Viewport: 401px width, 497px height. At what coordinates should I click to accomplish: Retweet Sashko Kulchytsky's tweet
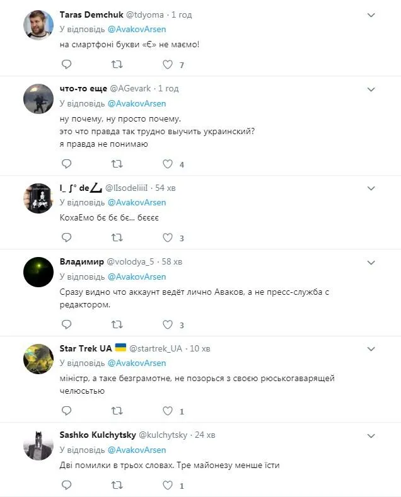(117, 485)
